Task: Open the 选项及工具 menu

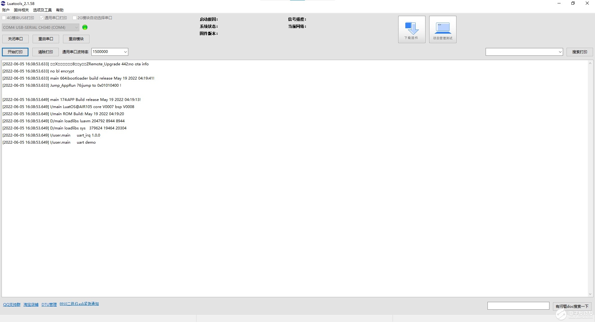Action: coord(42,10)
